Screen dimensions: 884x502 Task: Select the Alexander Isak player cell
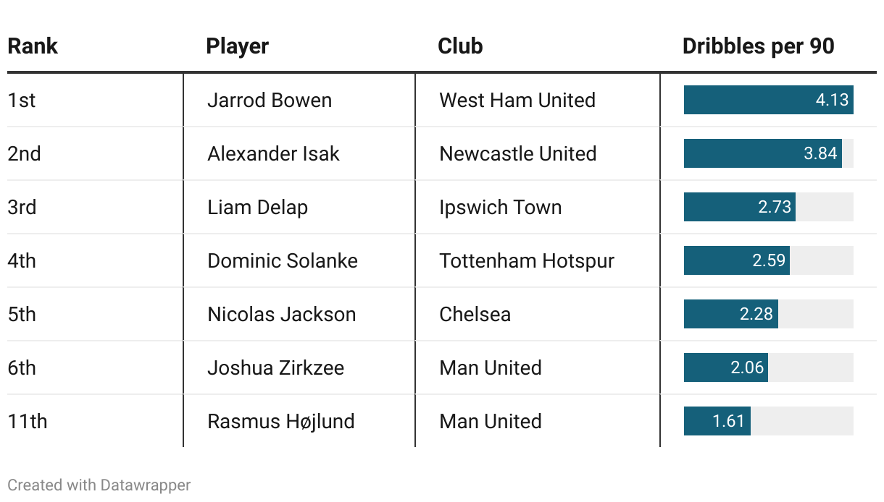(x=273, y=153)
